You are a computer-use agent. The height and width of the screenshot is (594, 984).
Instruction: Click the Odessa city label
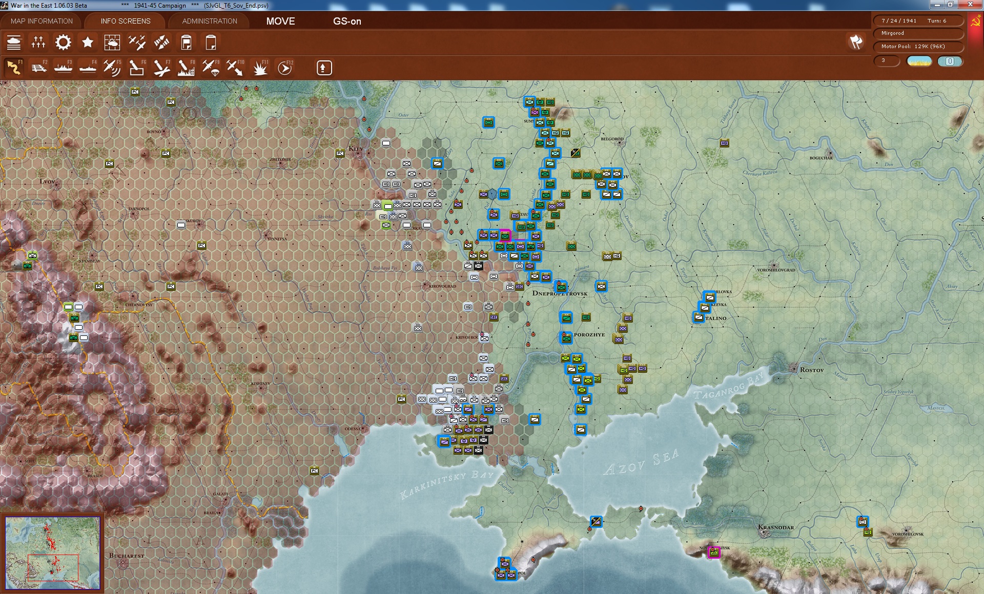point(353,429)
